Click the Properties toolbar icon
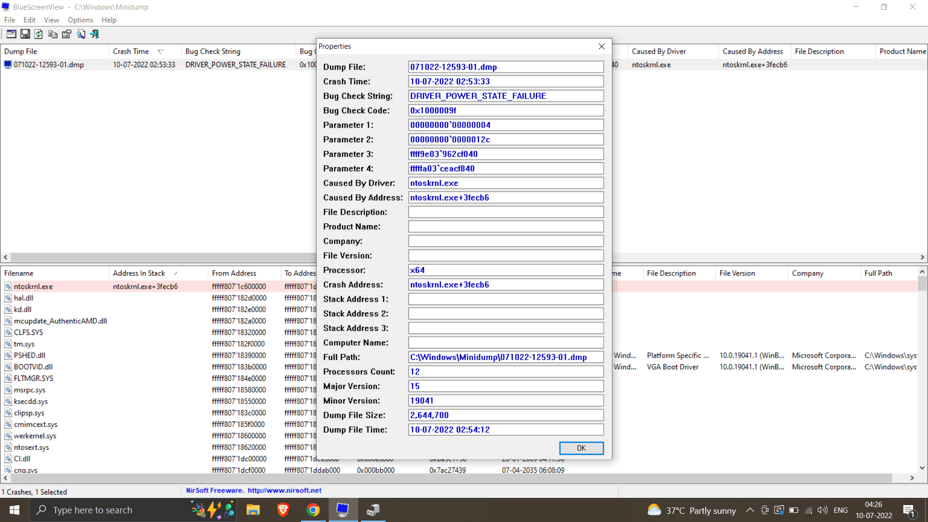Screen dimensions: 928x522 (67, 34)
